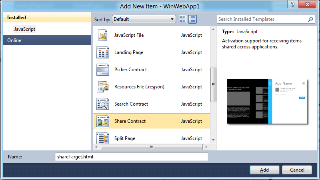The image size is (320, 180).
Task: Click in the Search Installed Templates box
Action: click(262, 19)
